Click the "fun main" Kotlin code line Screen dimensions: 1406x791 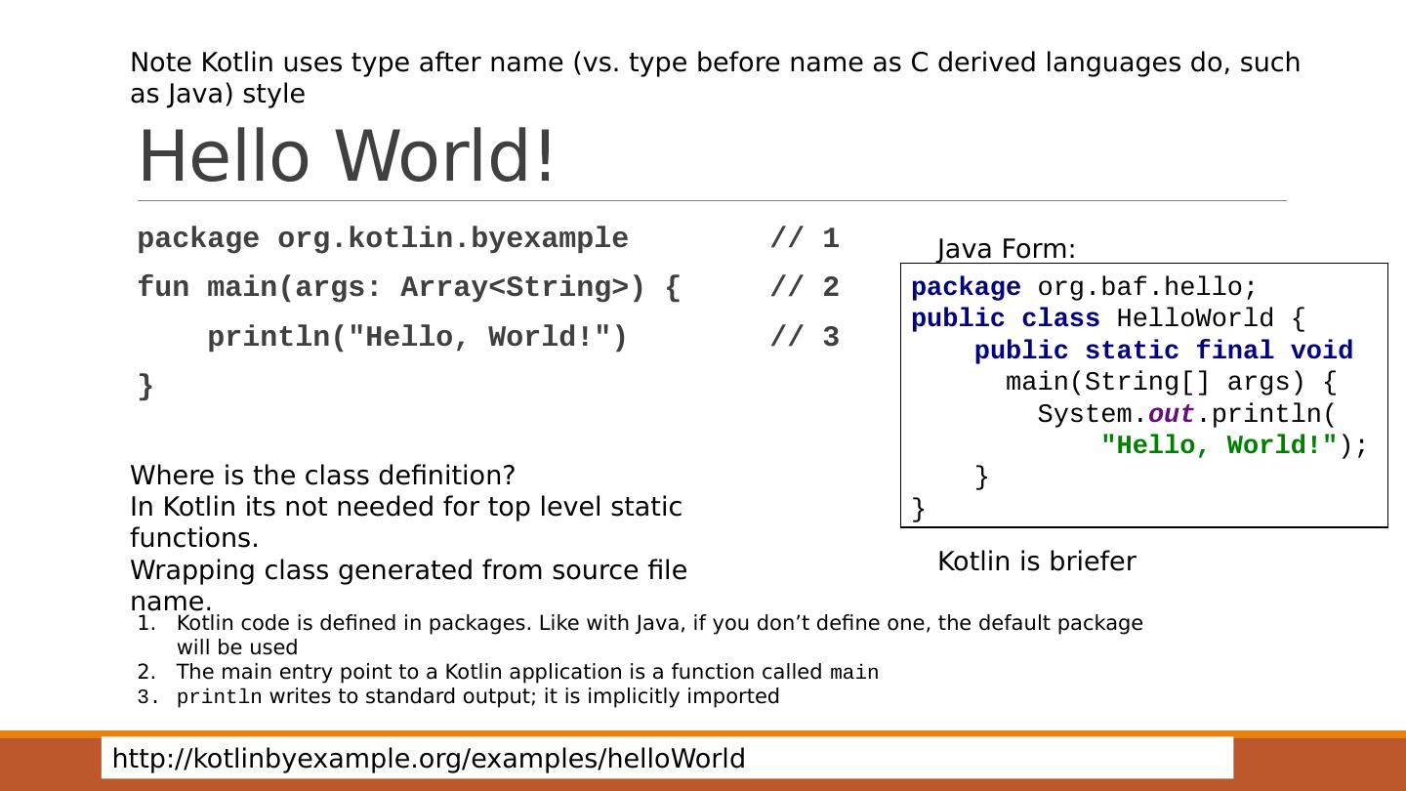408,288
